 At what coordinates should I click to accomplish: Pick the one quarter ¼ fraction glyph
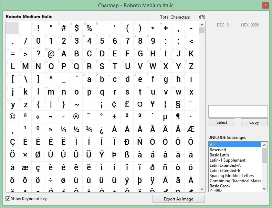click(64, 130)
